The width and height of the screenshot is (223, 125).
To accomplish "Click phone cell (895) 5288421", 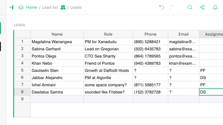I will click(x=150, y=42).
